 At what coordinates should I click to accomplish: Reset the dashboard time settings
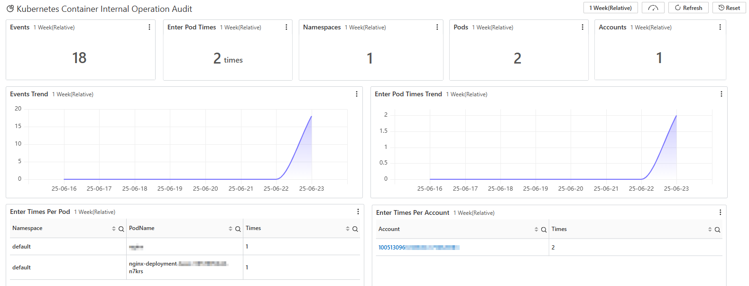(x=729, y=8)
